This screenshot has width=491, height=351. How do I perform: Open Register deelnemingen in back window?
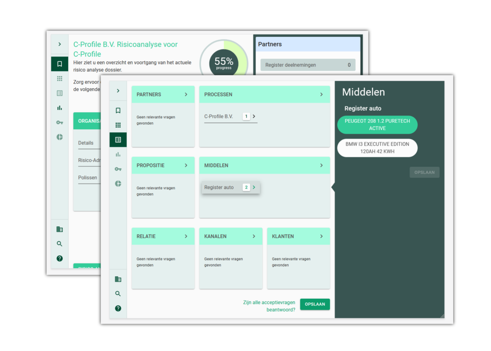[x=308, y=65]
